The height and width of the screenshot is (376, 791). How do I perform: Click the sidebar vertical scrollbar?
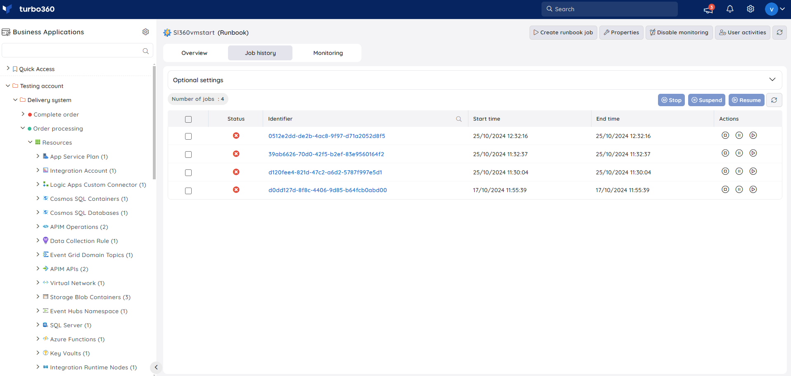click(x=154, y=122)
